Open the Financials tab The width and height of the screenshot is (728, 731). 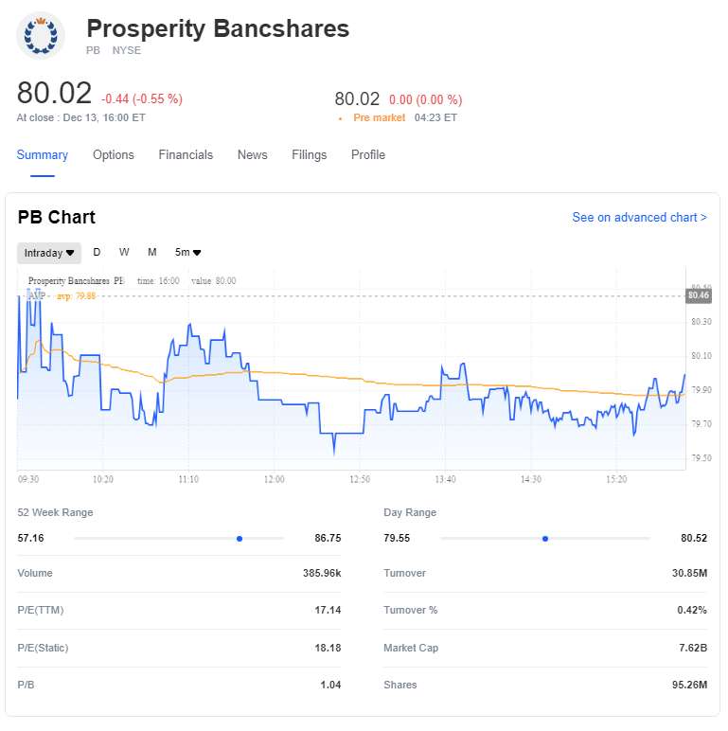tap(186, 155)
